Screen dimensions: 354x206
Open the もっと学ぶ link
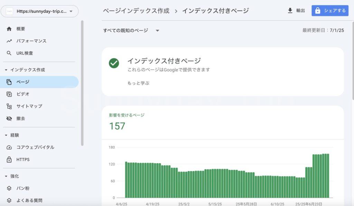pos(138,83)
